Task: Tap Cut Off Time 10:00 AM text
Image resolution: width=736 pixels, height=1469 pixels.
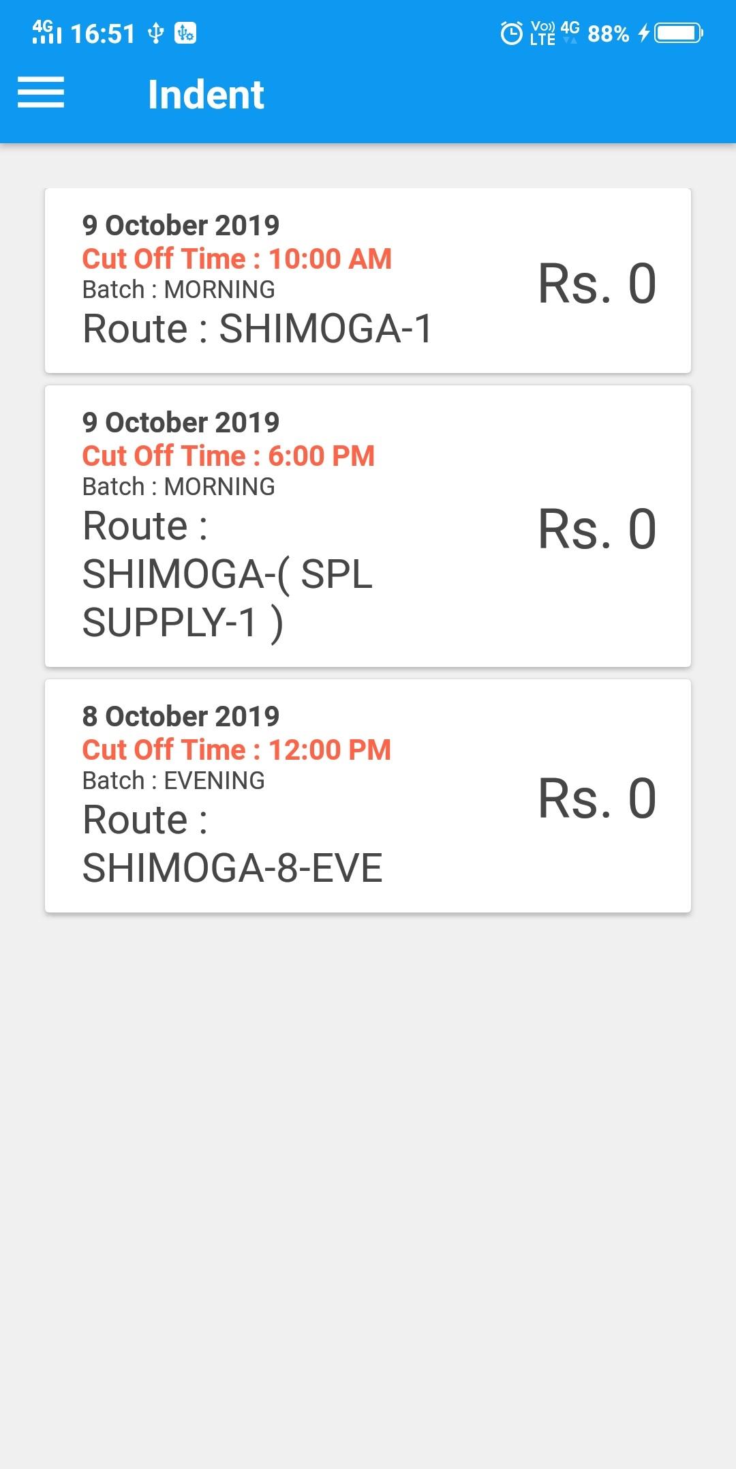Action: click(237, 258)
